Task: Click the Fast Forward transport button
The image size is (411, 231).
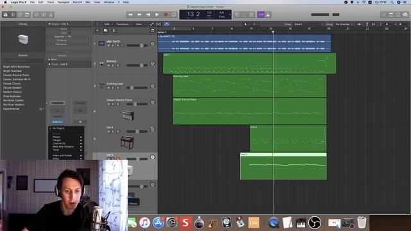Action: coord(139,15)
